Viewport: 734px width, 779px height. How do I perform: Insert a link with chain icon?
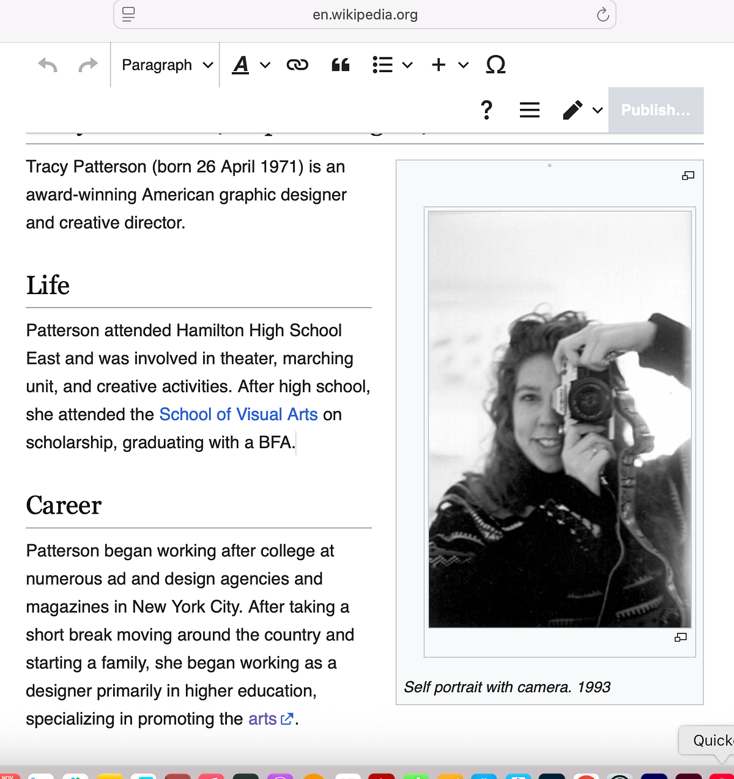(x=297, y=65)
